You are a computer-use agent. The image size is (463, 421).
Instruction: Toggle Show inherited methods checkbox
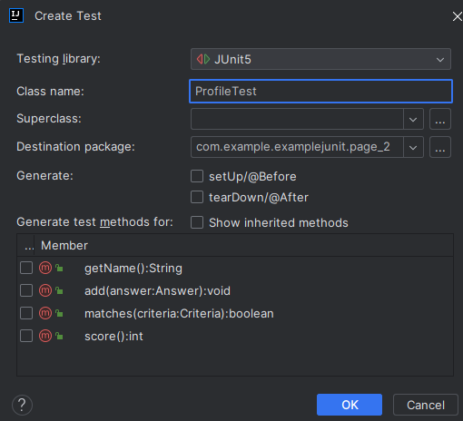coord(197,222)
